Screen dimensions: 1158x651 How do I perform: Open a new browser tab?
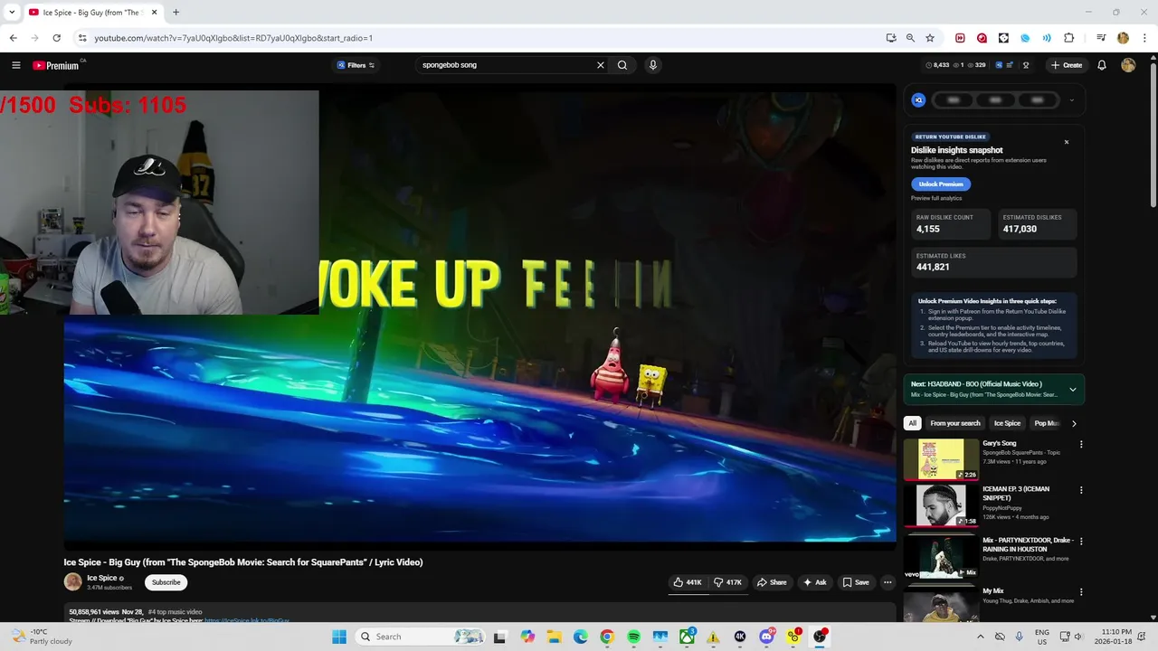[x=176, y=12]
